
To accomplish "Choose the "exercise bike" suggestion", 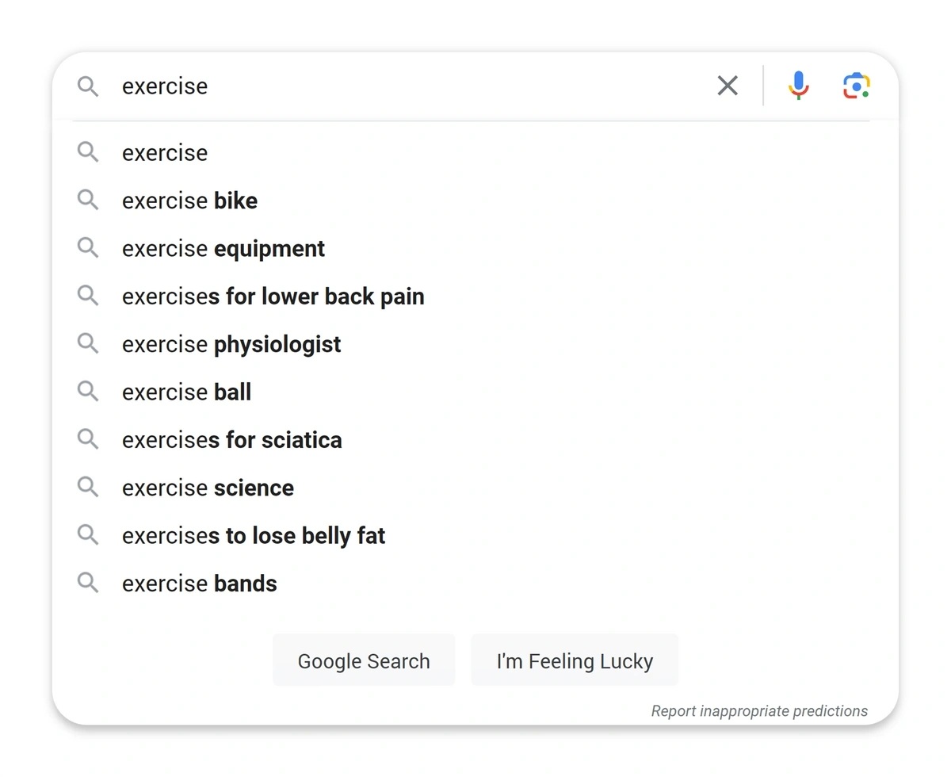I will point(189,201).
